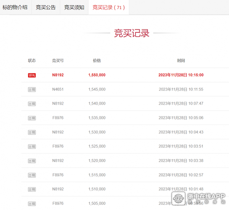This screenshot has height=210, width=229.
Task: Click the 时间 column header
Action: (181, 60)
